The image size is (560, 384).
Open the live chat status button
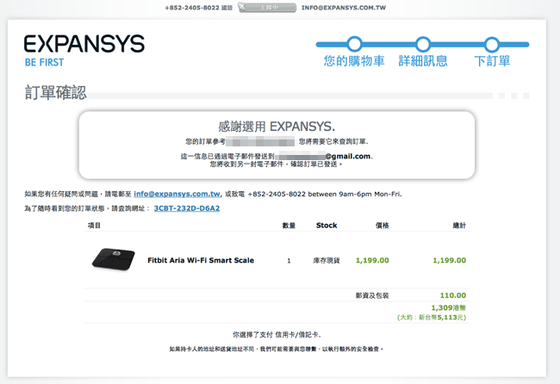[267, 8]
